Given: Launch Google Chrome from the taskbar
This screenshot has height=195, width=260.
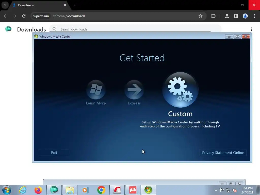Looking at the screenshot, I should point(101,190).
